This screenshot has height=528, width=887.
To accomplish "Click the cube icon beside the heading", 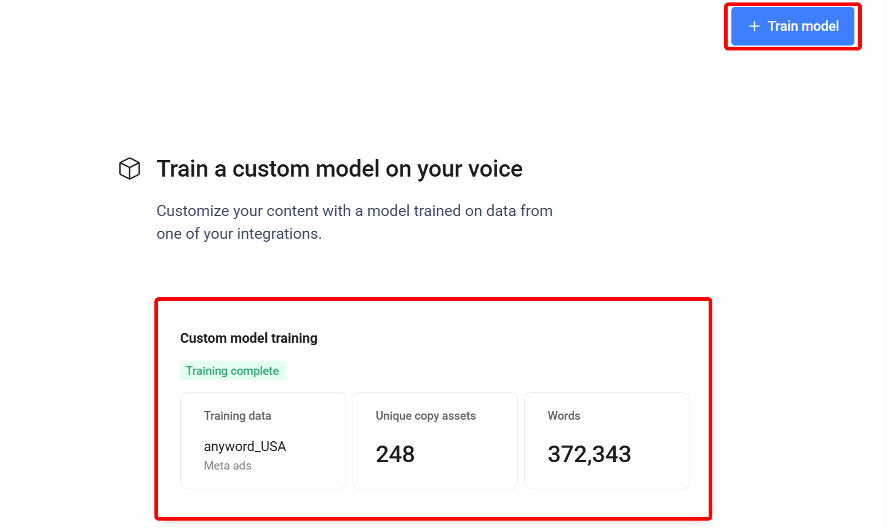I will 129,169.
